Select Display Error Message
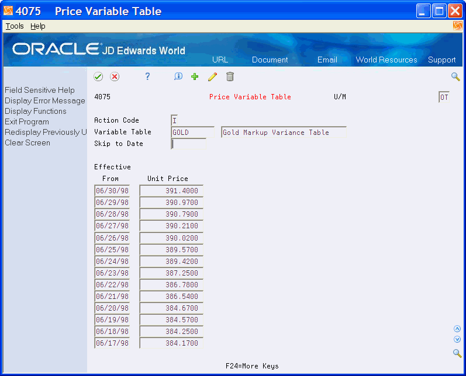This screenshot has width=466, height=376. (x=45, y=100)
